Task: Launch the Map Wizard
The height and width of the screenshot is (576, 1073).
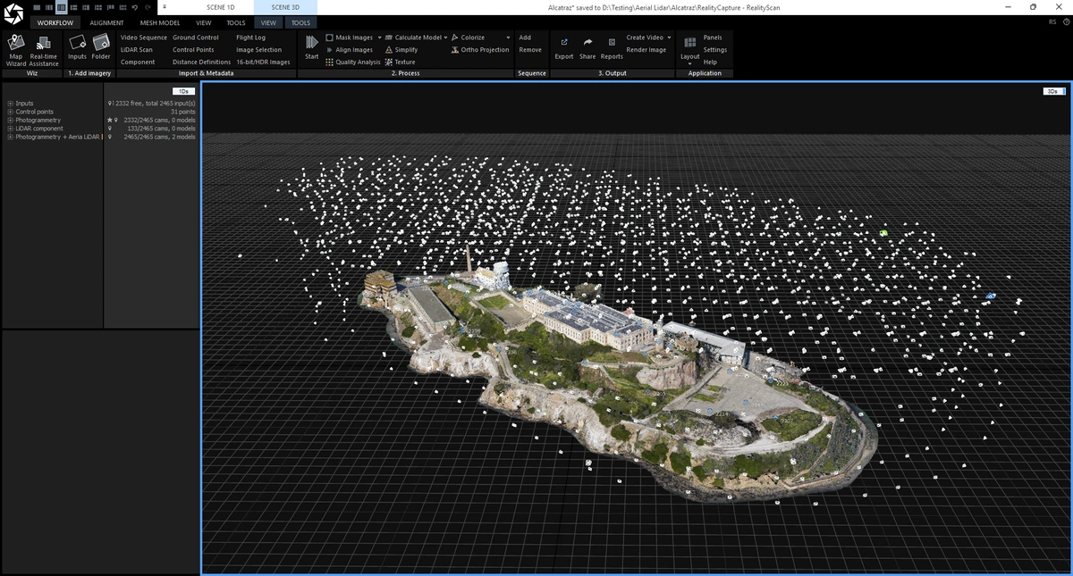Action: coord(16,51)
